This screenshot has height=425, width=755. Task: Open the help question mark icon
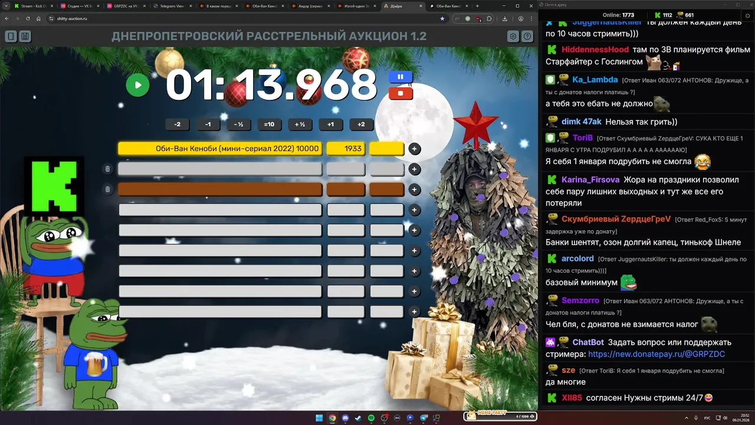tap(527, 37)
